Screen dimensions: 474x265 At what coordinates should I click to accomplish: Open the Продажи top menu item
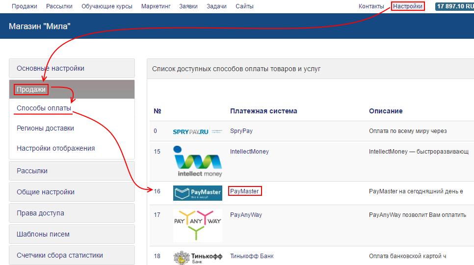pyautogui.click(x=25, y=6)
